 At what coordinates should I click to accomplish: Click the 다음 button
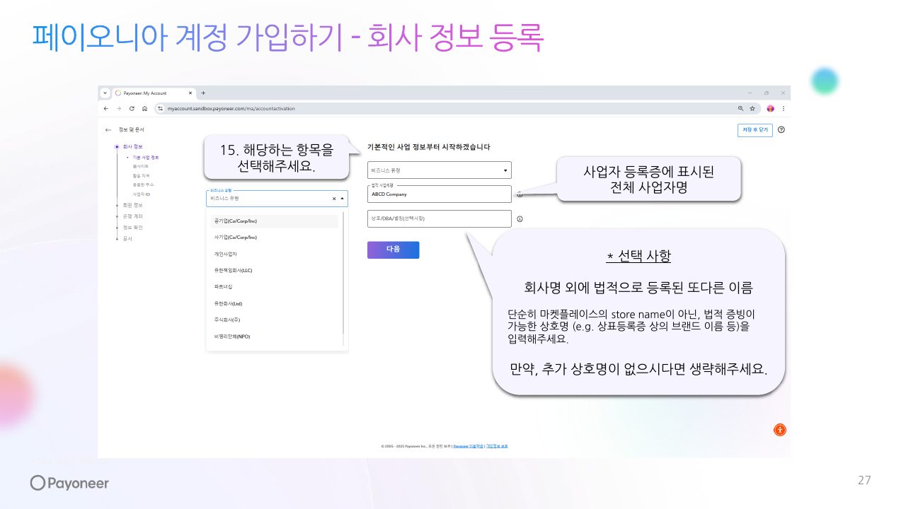click(x=393, y=250)
